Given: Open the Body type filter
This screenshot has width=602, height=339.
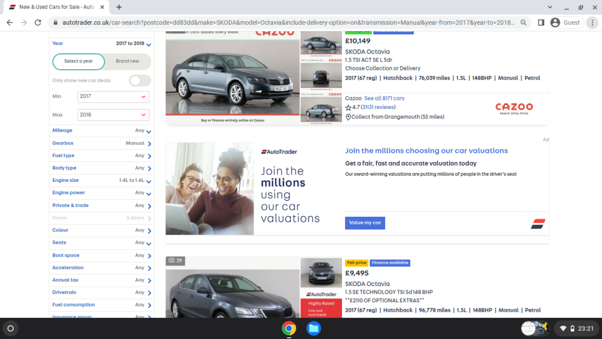Looking at the screenshot, I should pyautogui.click(x=102, y=168).
